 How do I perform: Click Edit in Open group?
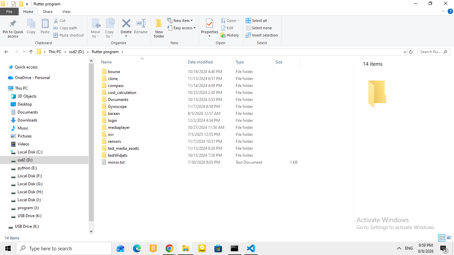coord(227,28)
